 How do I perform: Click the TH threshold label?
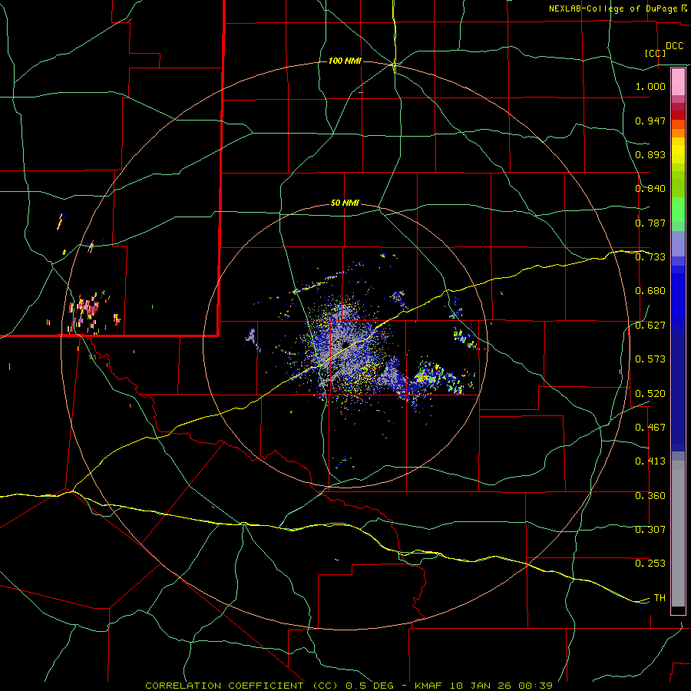(660, 598)
